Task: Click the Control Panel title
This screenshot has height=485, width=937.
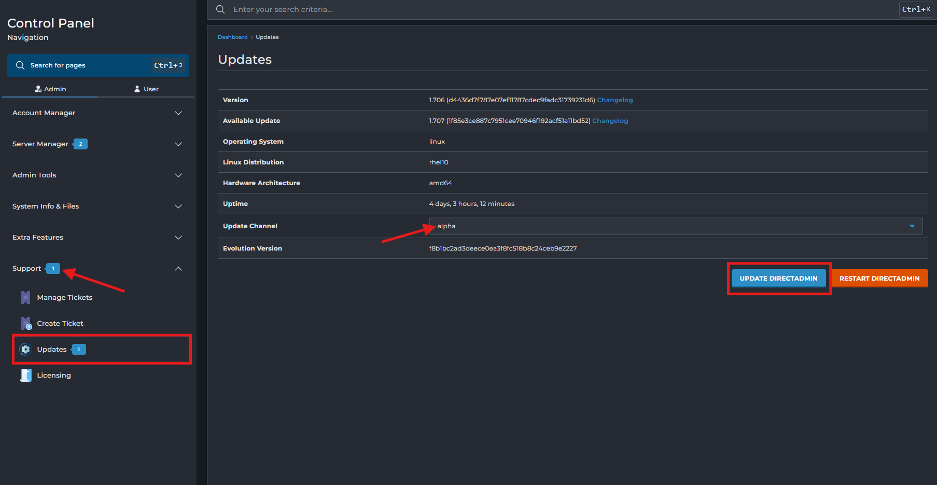Action: 51,23
